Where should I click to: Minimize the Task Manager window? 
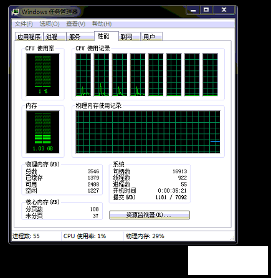pyautogui.click(x=193, y=10)
